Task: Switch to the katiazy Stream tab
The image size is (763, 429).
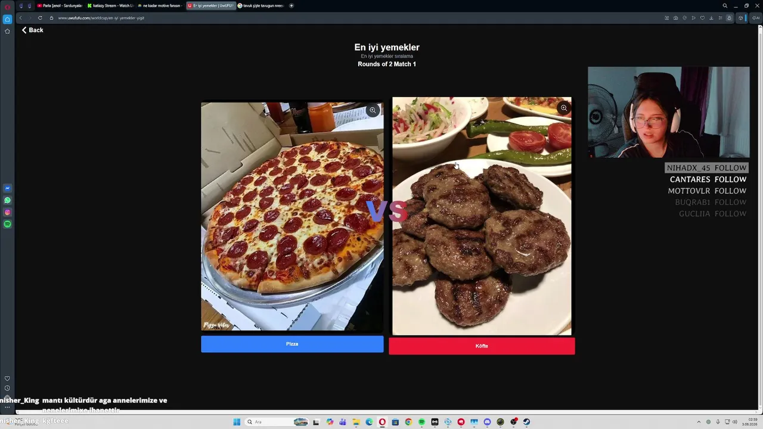Action: click(x=110, y=5)
